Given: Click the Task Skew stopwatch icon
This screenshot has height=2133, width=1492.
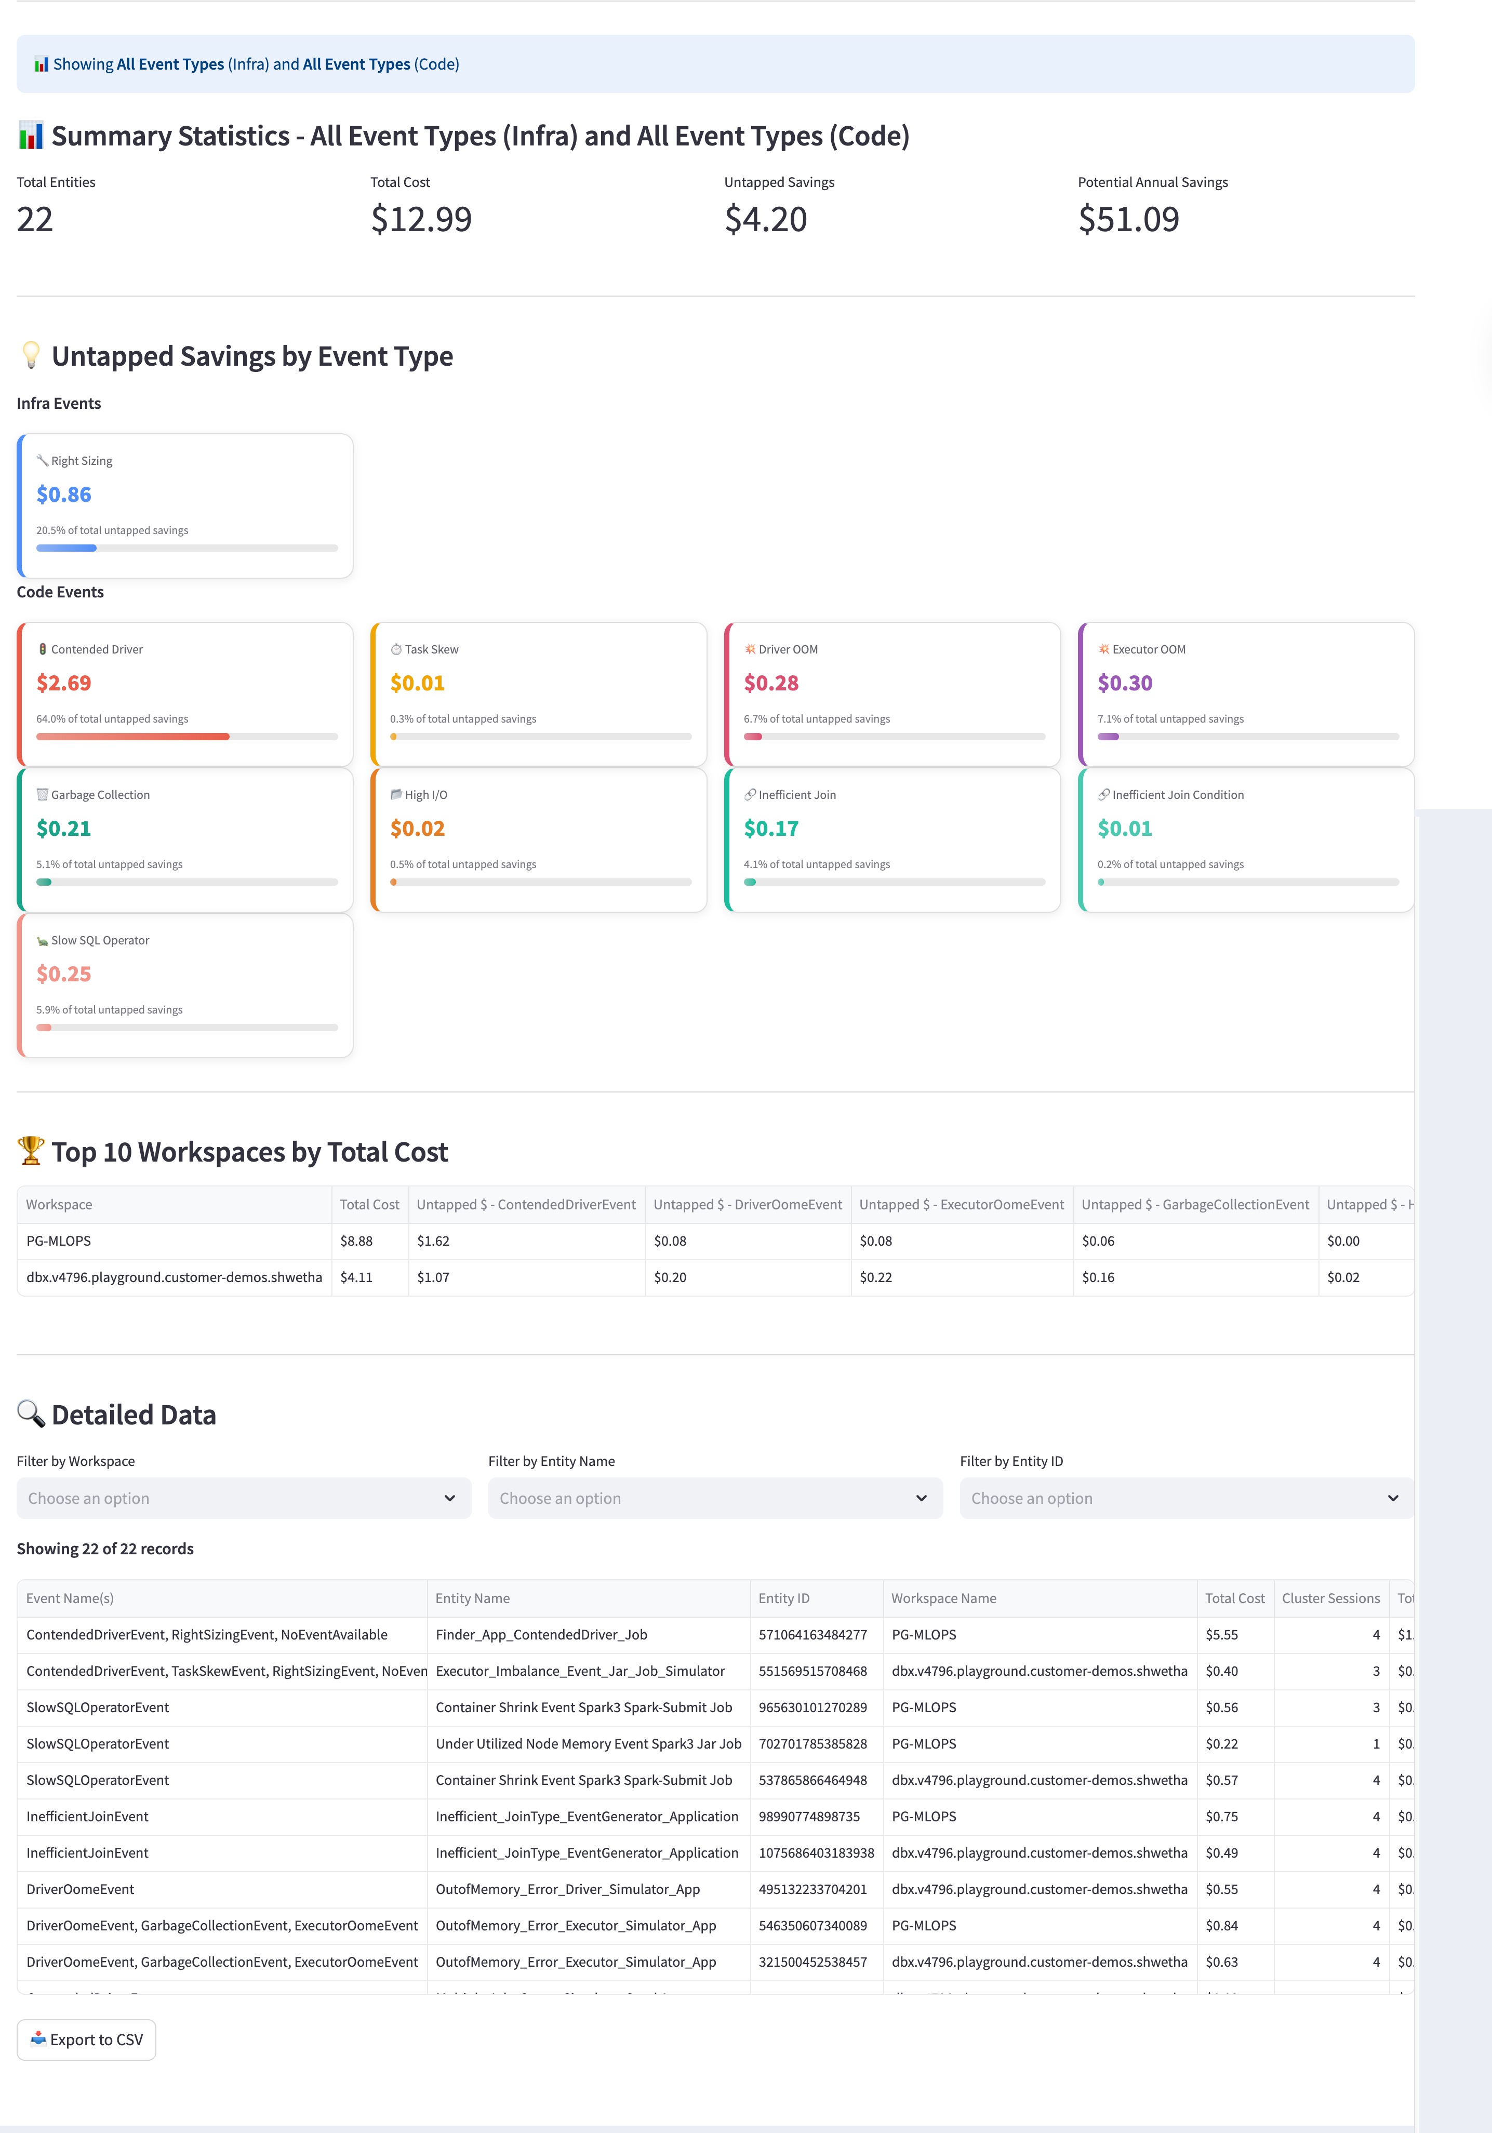Looking at the screenshot, I should click(x=396, y=649).
